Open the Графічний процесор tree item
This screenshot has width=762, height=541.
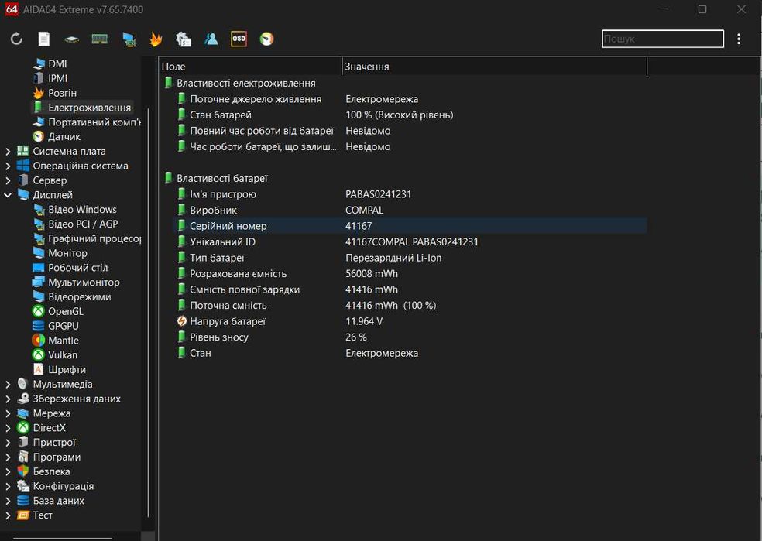coord(94,238)
